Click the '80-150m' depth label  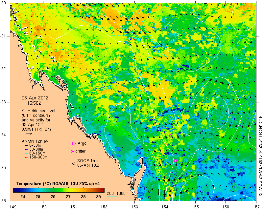37,153
